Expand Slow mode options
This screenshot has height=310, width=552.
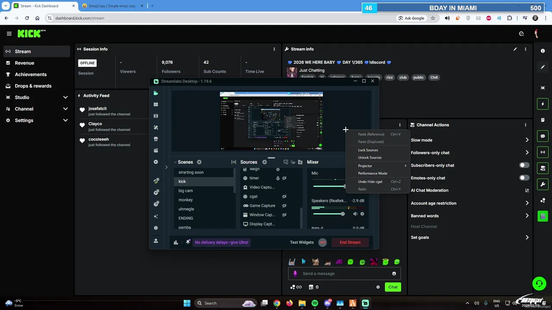527,140
